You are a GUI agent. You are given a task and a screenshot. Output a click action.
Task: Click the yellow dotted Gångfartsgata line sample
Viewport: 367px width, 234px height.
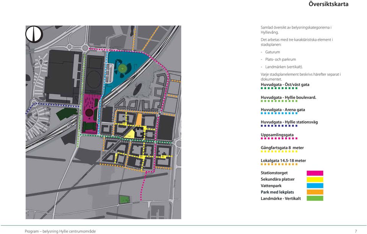tap(279, 151)
